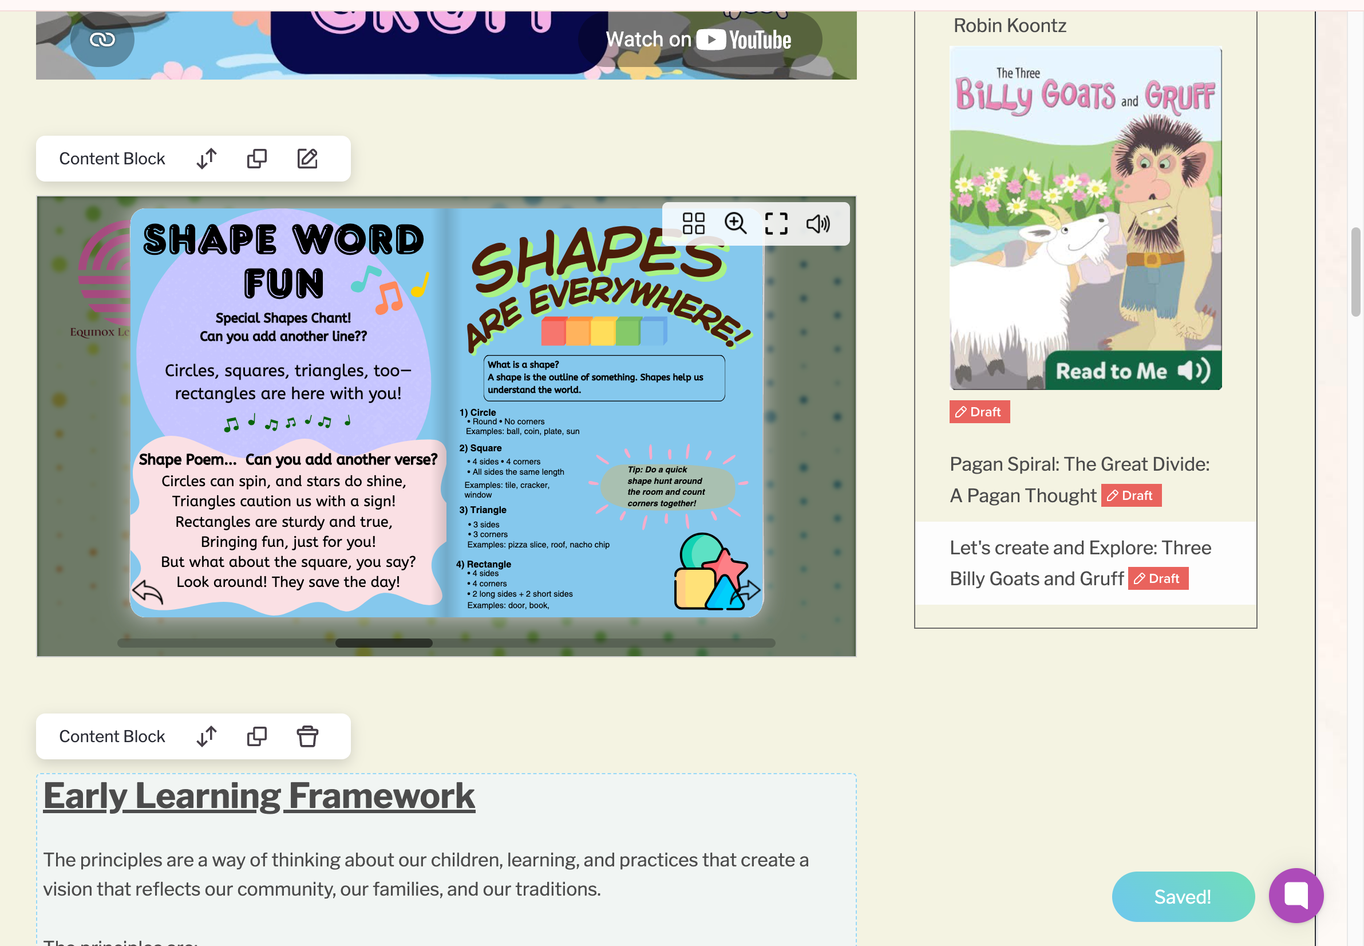Click the Saved! button

pyautogui.click(x=1183, y=896)
